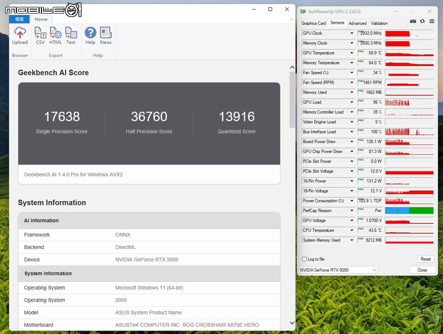Enable Log to file checkbox
This screenshot has width=443, height=334.
click(304, 259)
